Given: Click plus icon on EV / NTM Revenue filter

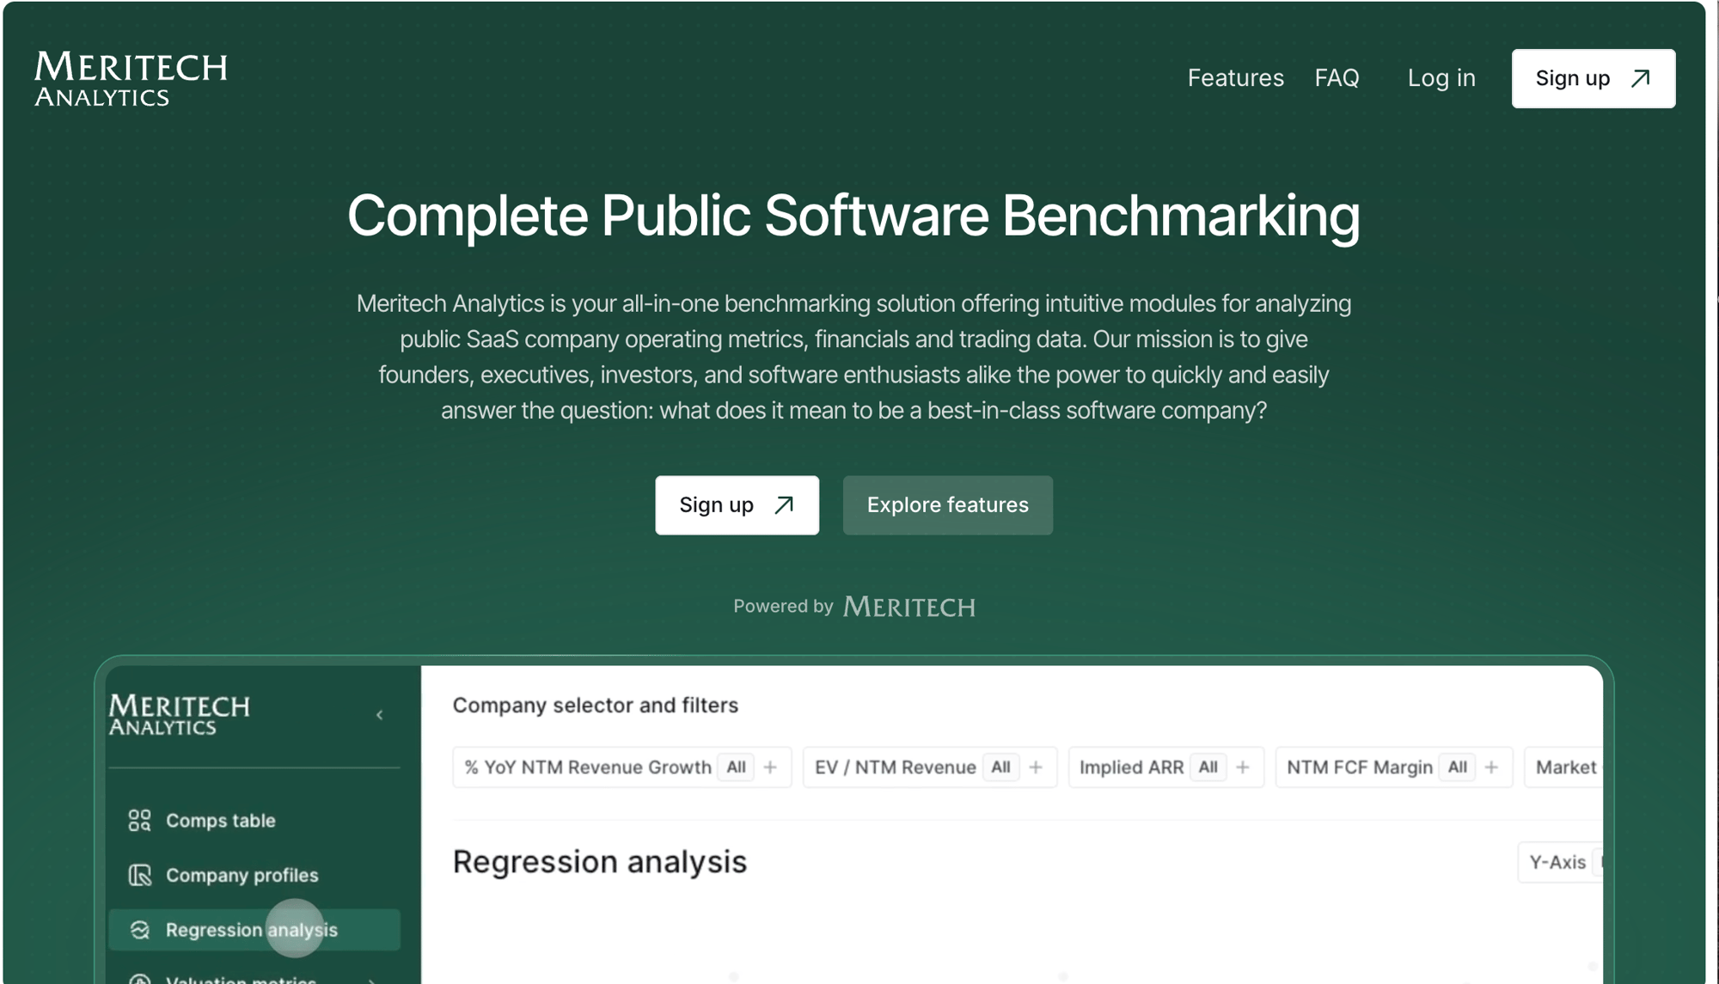Looking at the screenshot, I should point(1036,767).
